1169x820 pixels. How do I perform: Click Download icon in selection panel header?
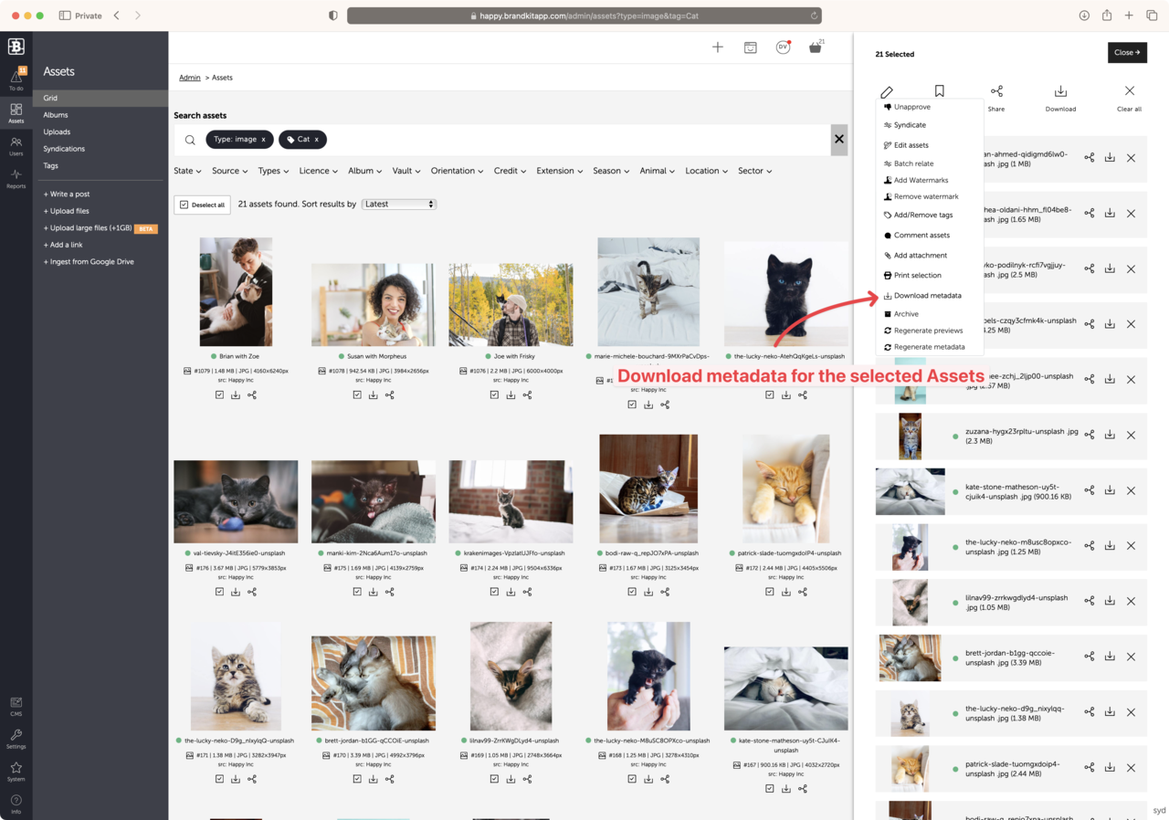pos(1060,91)
